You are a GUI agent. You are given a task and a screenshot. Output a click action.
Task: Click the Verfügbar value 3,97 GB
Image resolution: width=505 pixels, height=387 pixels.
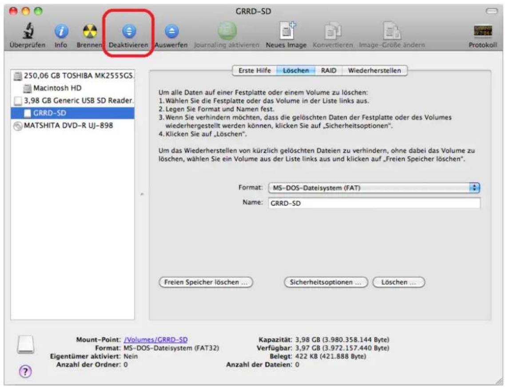pyautogui.click(x=342, y=348)
